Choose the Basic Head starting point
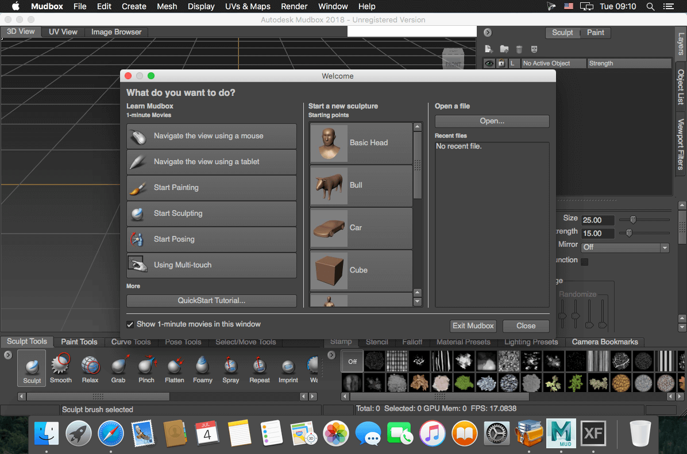The height and width of the screenshot is (454, 687). [x=361, y=143]
